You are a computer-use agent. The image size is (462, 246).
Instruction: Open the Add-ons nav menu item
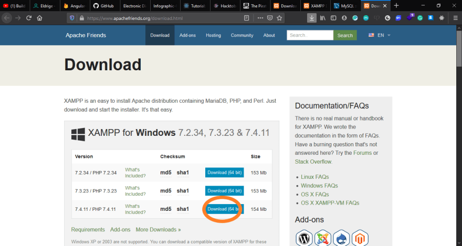[x=187, y=35]
